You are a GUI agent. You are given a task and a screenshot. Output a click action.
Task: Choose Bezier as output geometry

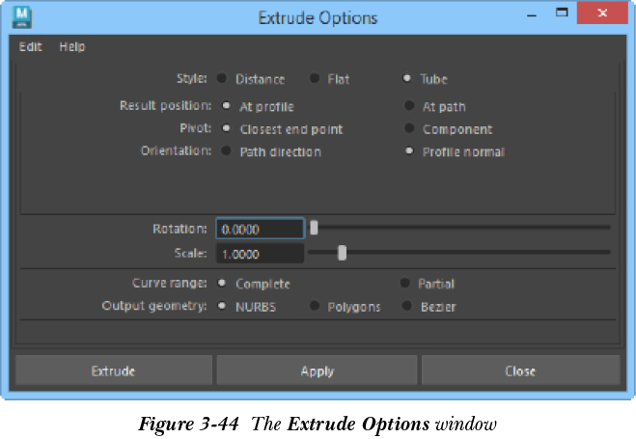tap(407, 307)
